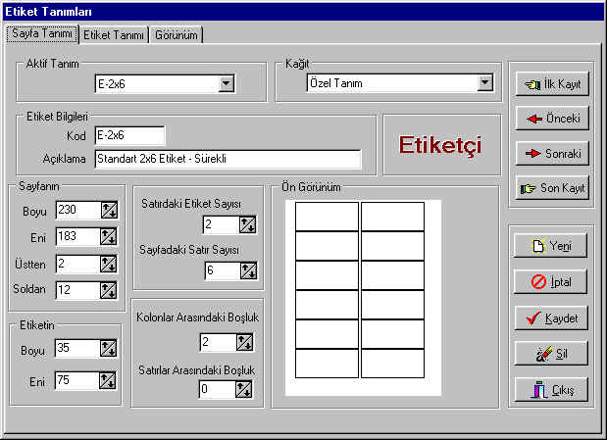Select the Sayfa Tanımı tab
607x440 pixels.
(42, 33)
